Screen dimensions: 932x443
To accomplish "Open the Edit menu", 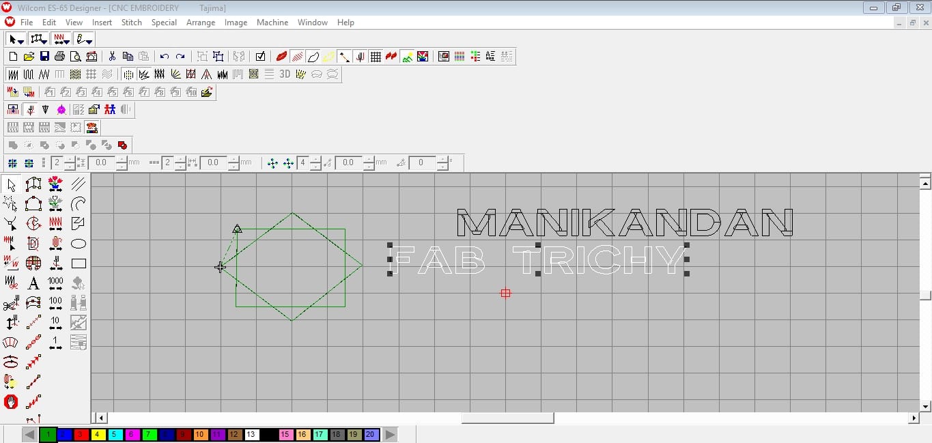I will (x=49, y=23).
